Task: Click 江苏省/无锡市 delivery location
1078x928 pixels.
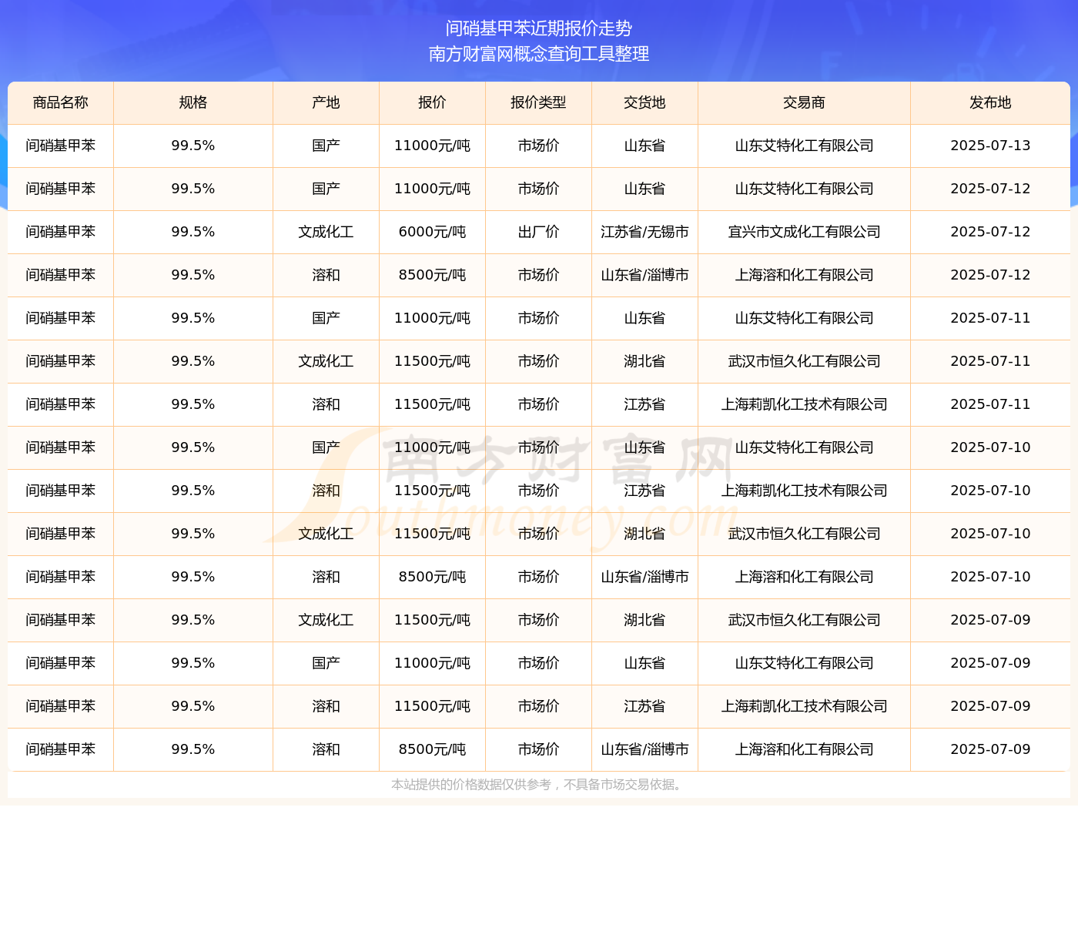Action: [644, 232]
